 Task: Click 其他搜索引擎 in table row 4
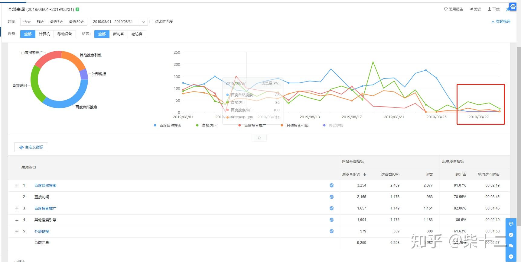tap(45, 220)
